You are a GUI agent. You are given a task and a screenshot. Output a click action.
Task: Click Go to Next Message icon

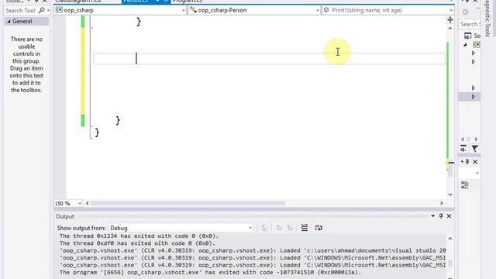point(290,227)
